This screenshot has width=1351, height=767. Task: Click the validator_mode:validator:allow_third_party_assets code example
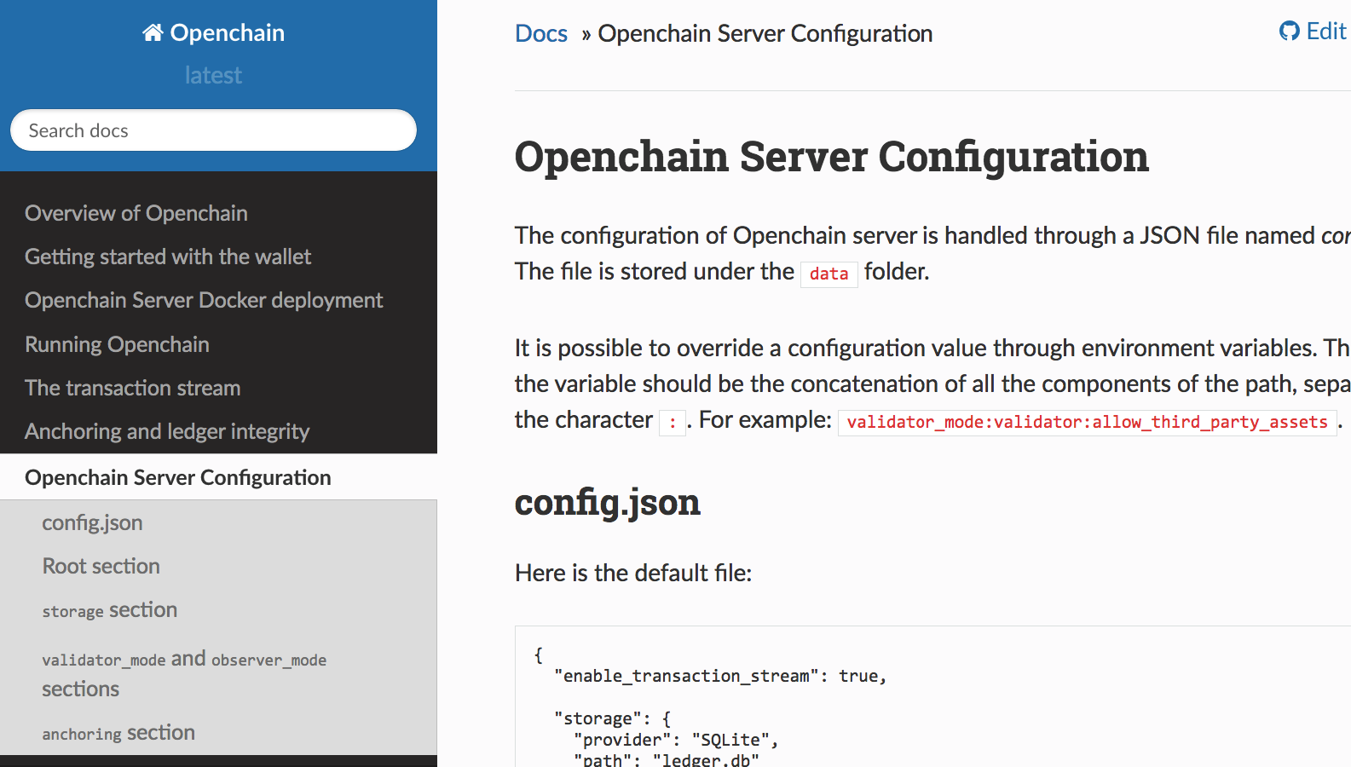tap(1088, 422)
